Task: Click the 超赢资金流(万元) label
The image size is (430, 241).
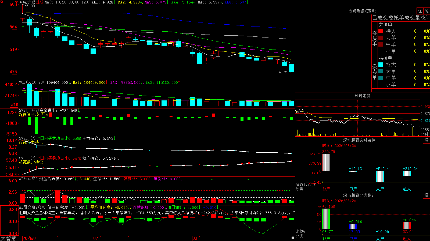Action: pyautogui.click(x=35, y=115)
